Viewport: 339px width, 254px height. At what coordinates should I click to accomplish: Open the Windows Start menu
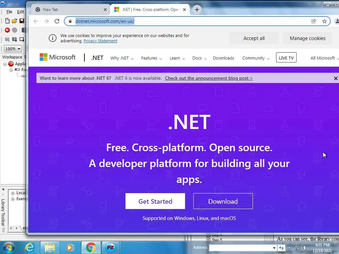9,247
